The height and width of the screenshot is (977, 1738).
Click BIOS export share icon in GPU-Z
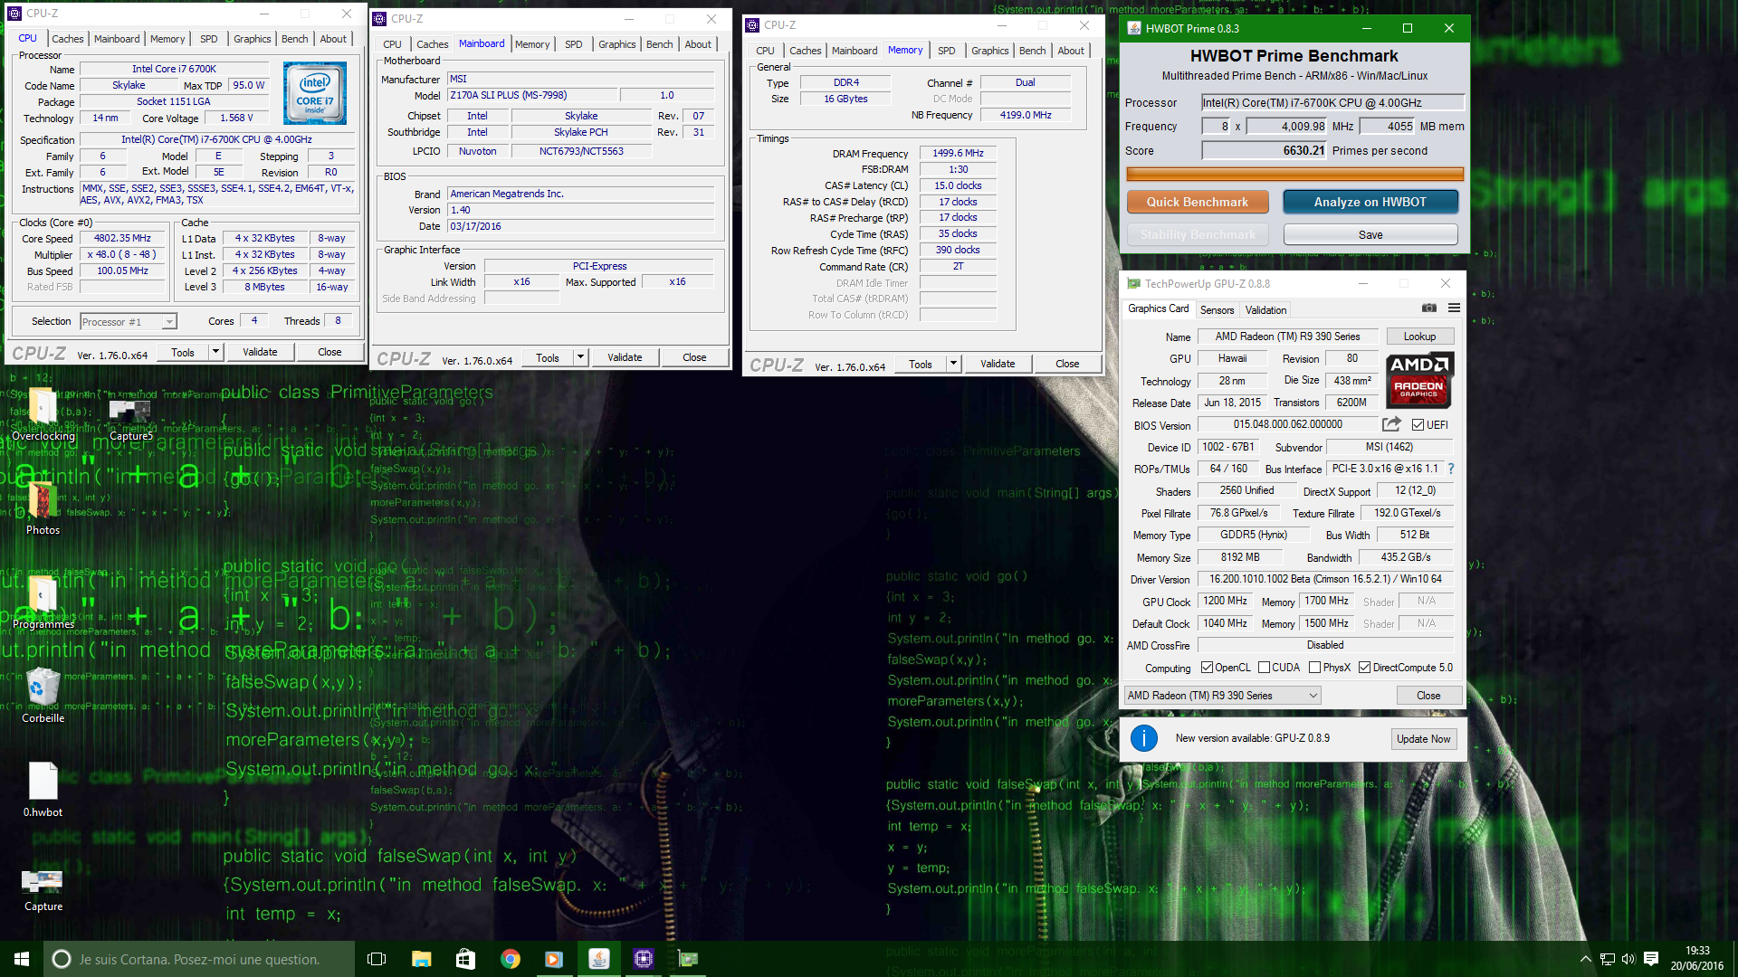click(1391, 424)
